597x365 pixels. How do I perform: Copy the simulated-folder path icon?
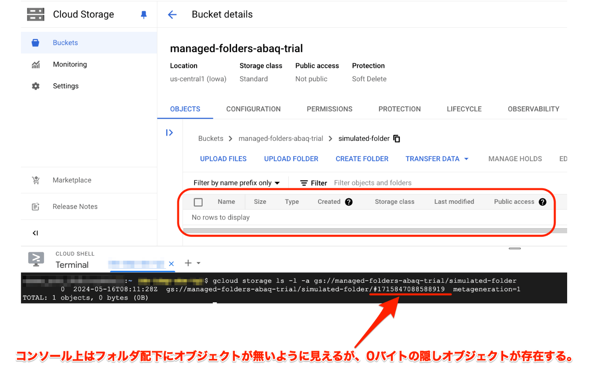(x=397, y=139)
